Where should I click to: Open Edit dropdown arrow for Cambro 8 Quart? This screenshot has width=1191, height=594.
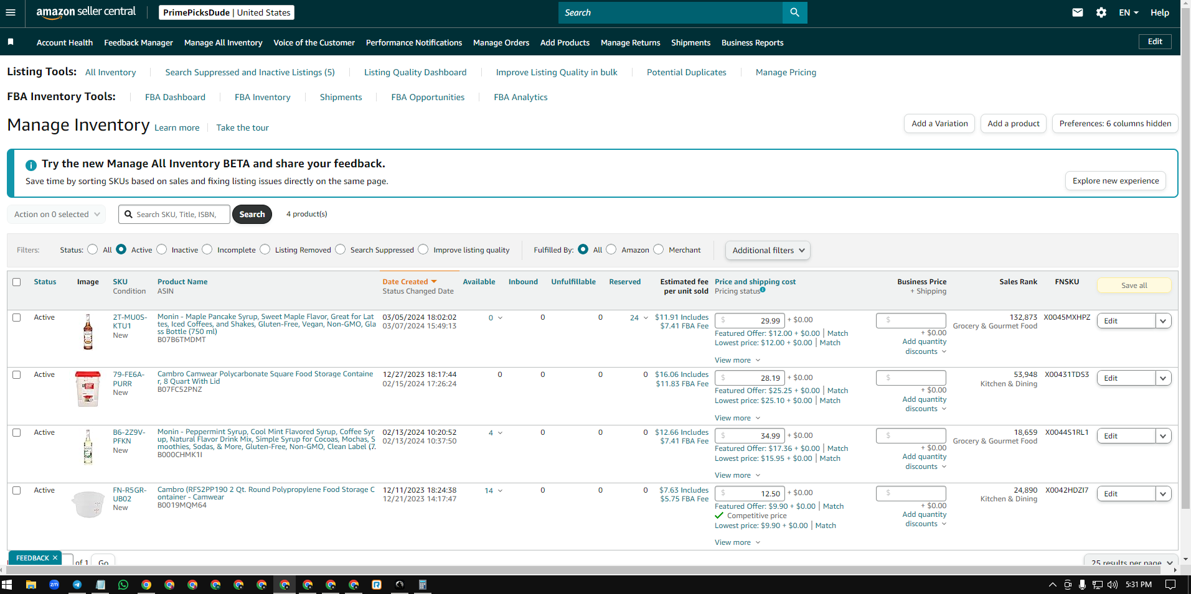tap(1163, 378)
